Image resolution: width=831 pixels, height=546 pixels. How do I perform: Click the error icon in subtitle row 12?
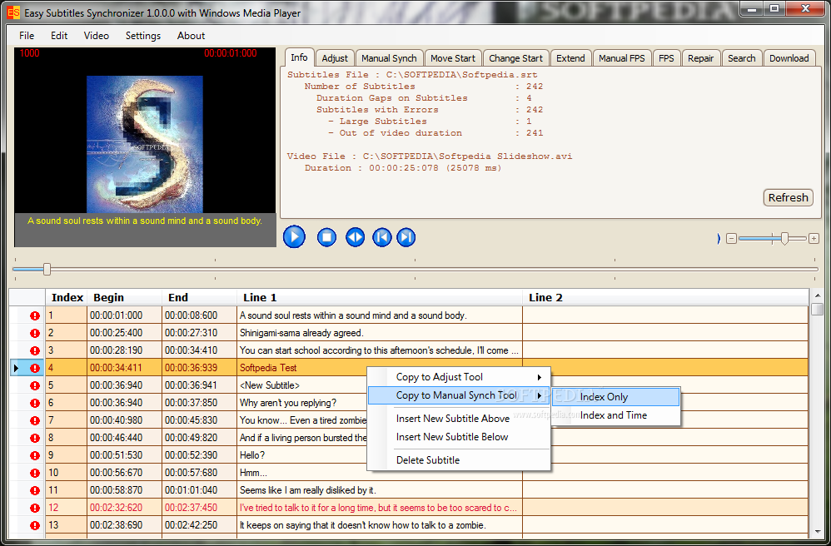pyautogui.click(x=35, y=508)
